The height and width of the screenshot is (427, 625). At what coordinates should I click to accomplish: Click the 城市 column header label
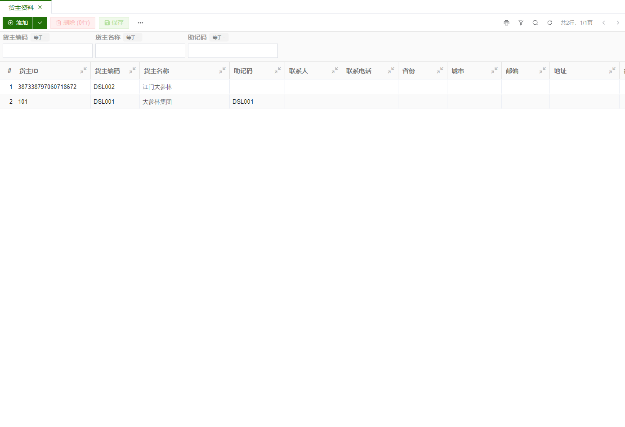[458, 71]
